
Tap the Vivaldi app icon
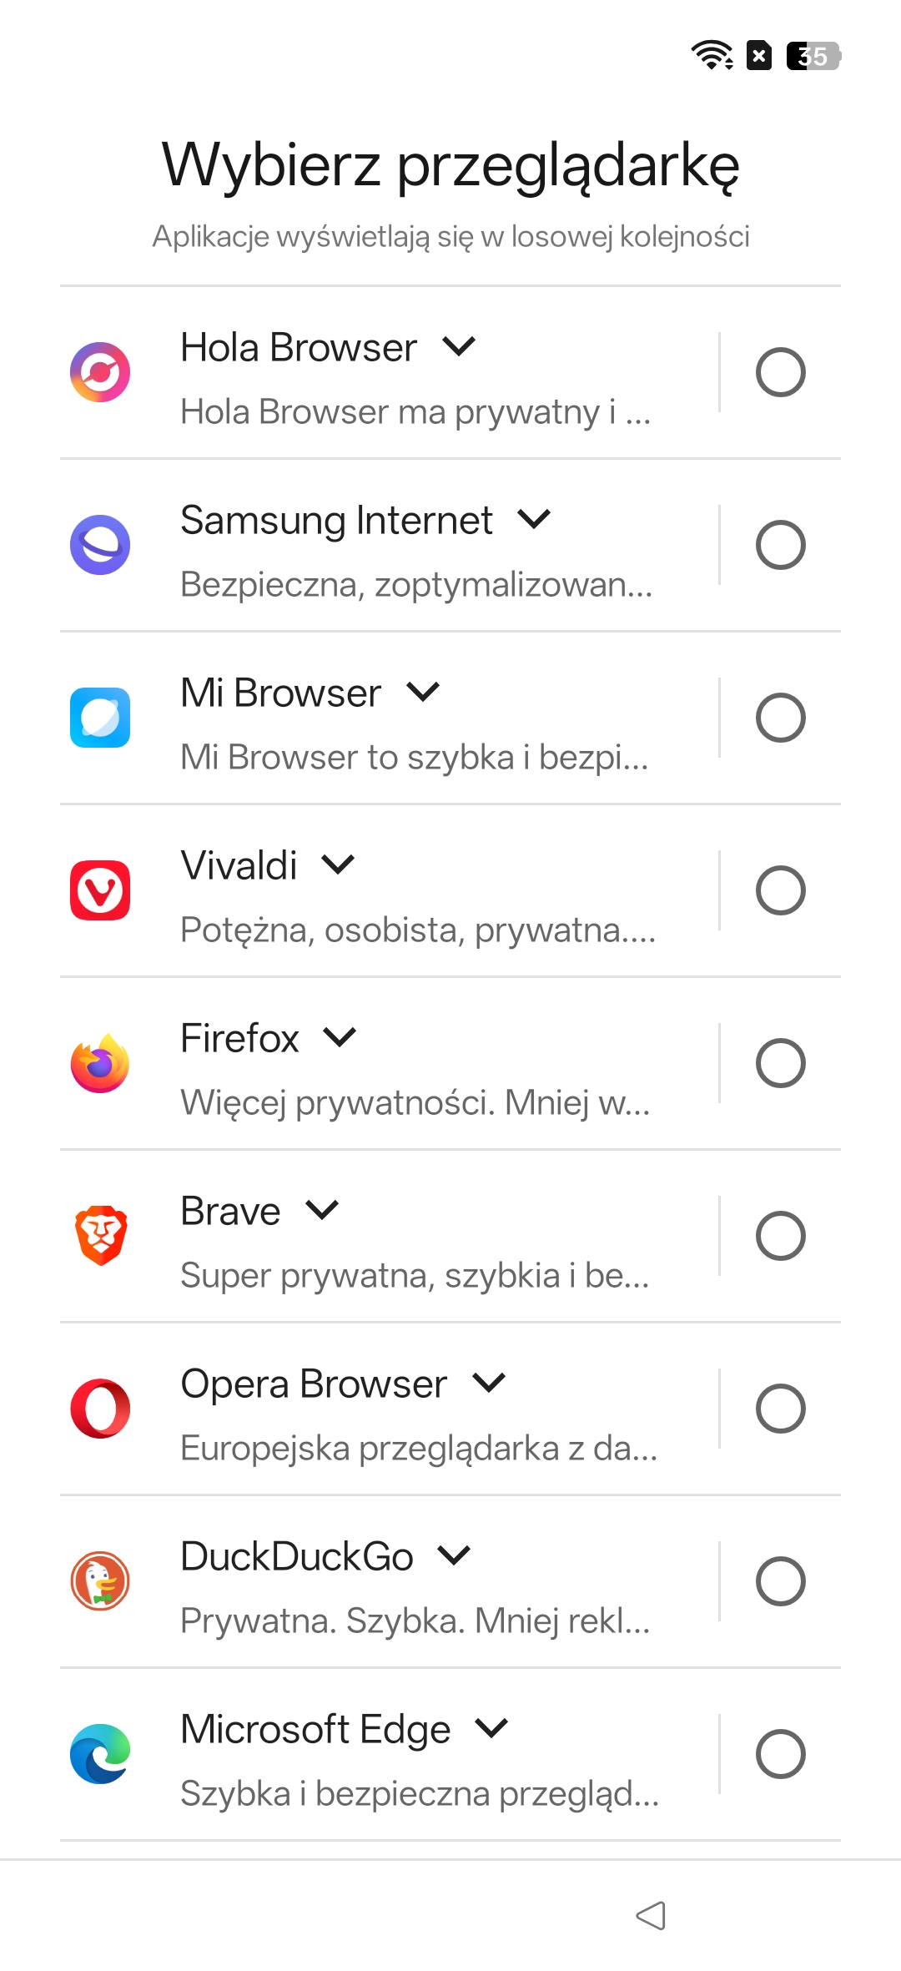coord(100,890)
